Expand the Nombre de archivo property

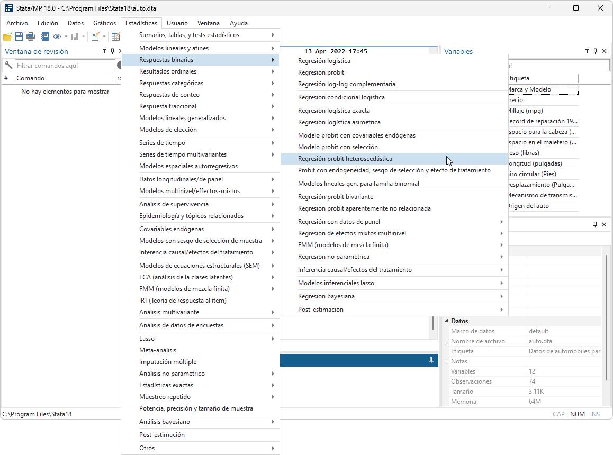pyautogui.click(x=446, y=341)
